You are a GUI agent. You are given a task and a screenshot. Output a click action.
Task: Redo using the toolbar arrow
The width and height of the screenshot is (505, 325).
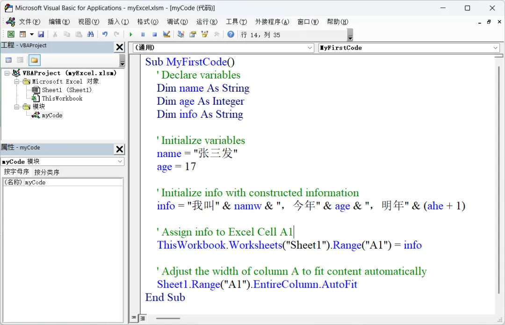[116, 34]
